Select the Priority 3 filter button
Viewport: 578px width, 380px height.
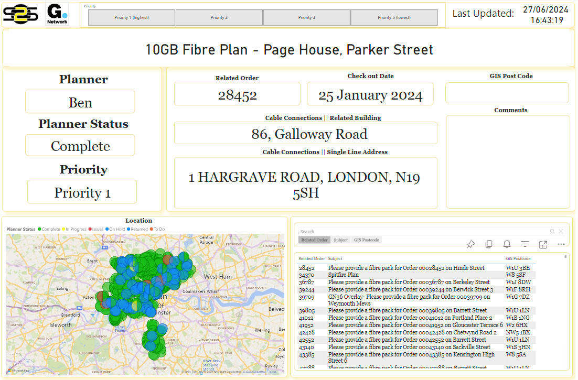[x=306, y=17]
